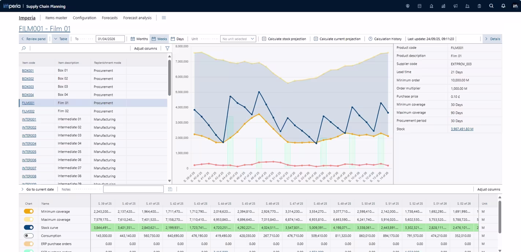This screenshot has width=521, height=252.
Task: Enable the Consumption chart toggle
Action: [x=29, y=236]
